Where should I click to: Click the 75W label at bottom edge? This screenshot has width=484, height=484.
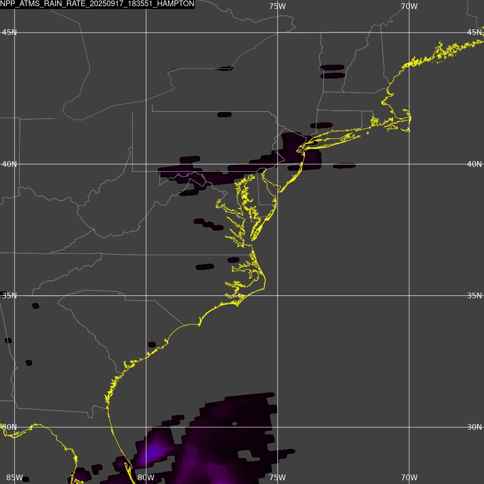point(277,477)
